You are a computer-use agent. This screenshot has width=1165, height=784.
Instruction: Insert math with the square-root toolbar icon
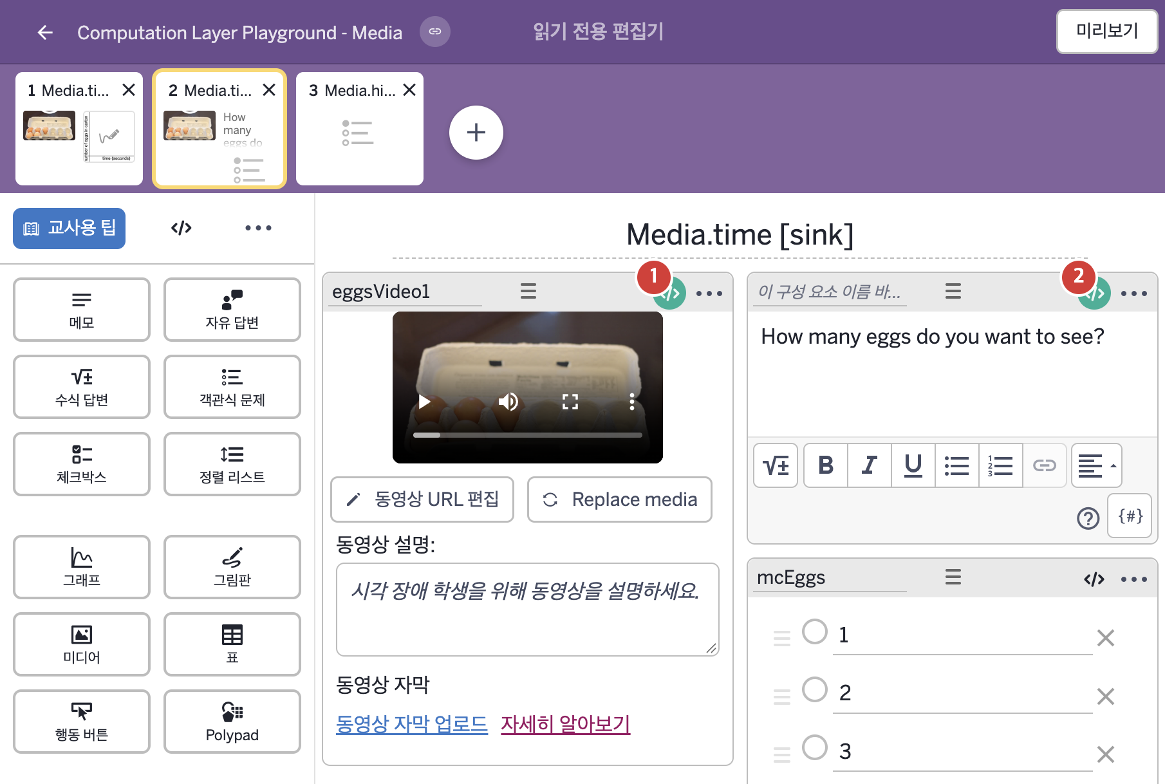click(x=776, y=465)
